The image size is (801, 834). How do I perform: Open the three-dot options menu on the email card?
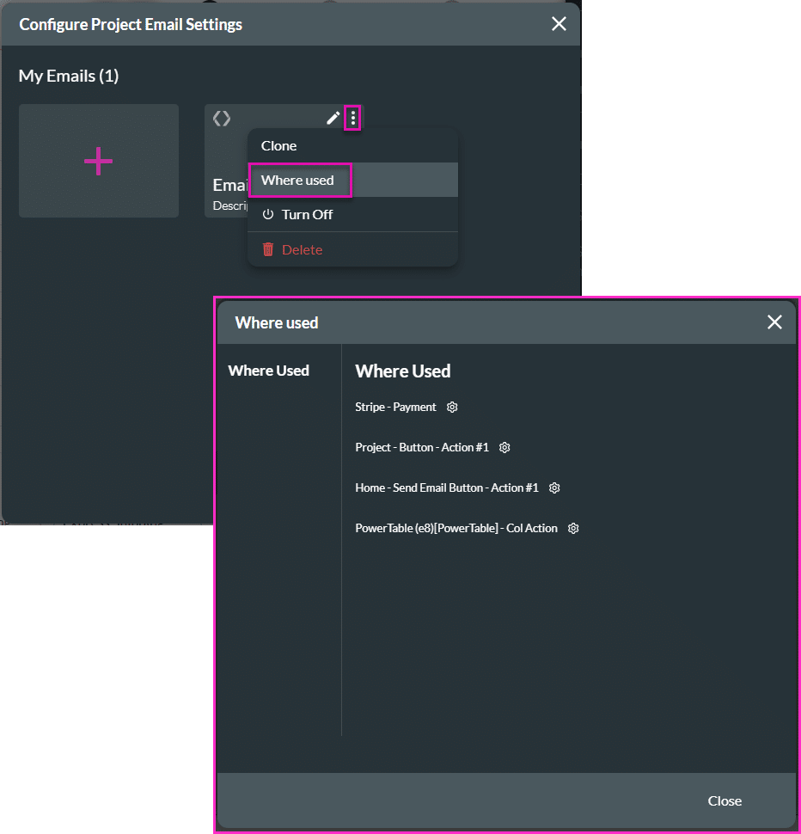[x=352, y=119]
